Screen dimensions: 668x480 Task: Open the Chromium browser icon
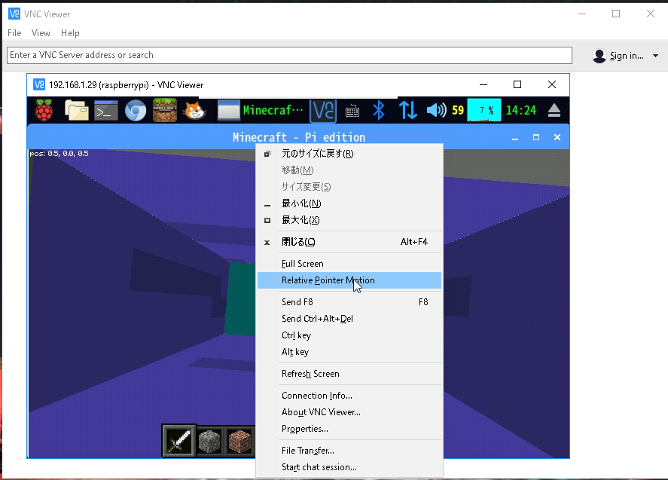tap(136, 111)
